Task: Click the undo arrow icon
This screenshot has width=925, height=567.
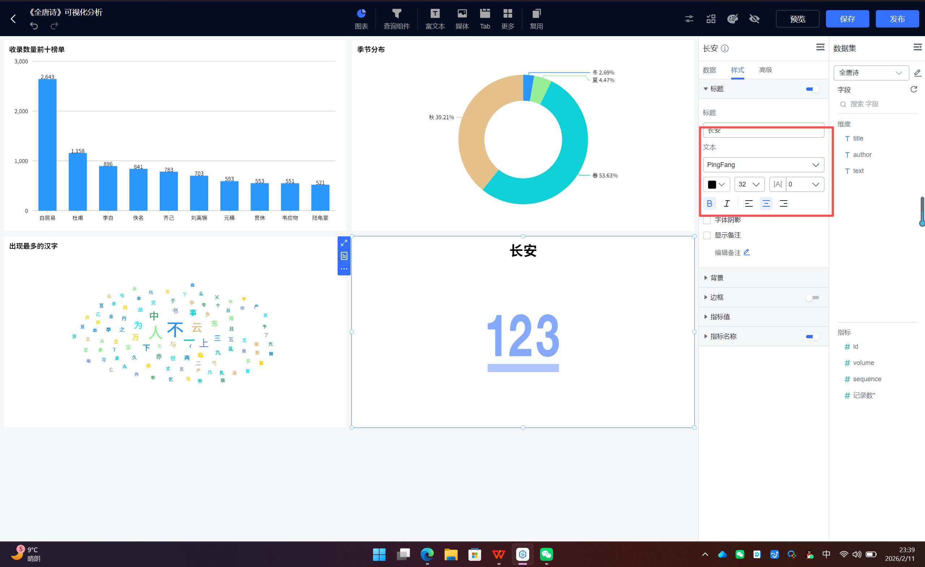Action: point(34,26)
